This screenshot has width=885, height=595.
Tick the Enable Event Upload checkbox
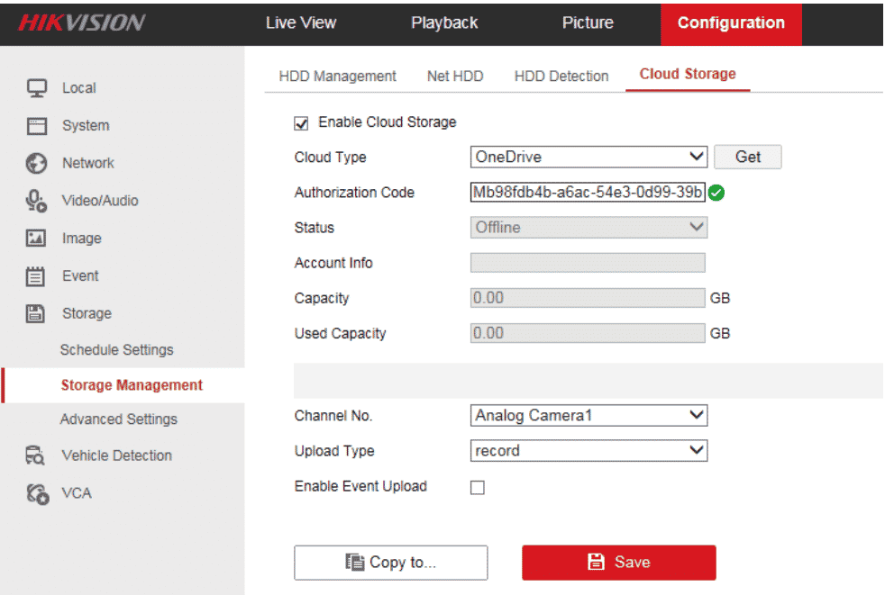(x=478, y=488)
